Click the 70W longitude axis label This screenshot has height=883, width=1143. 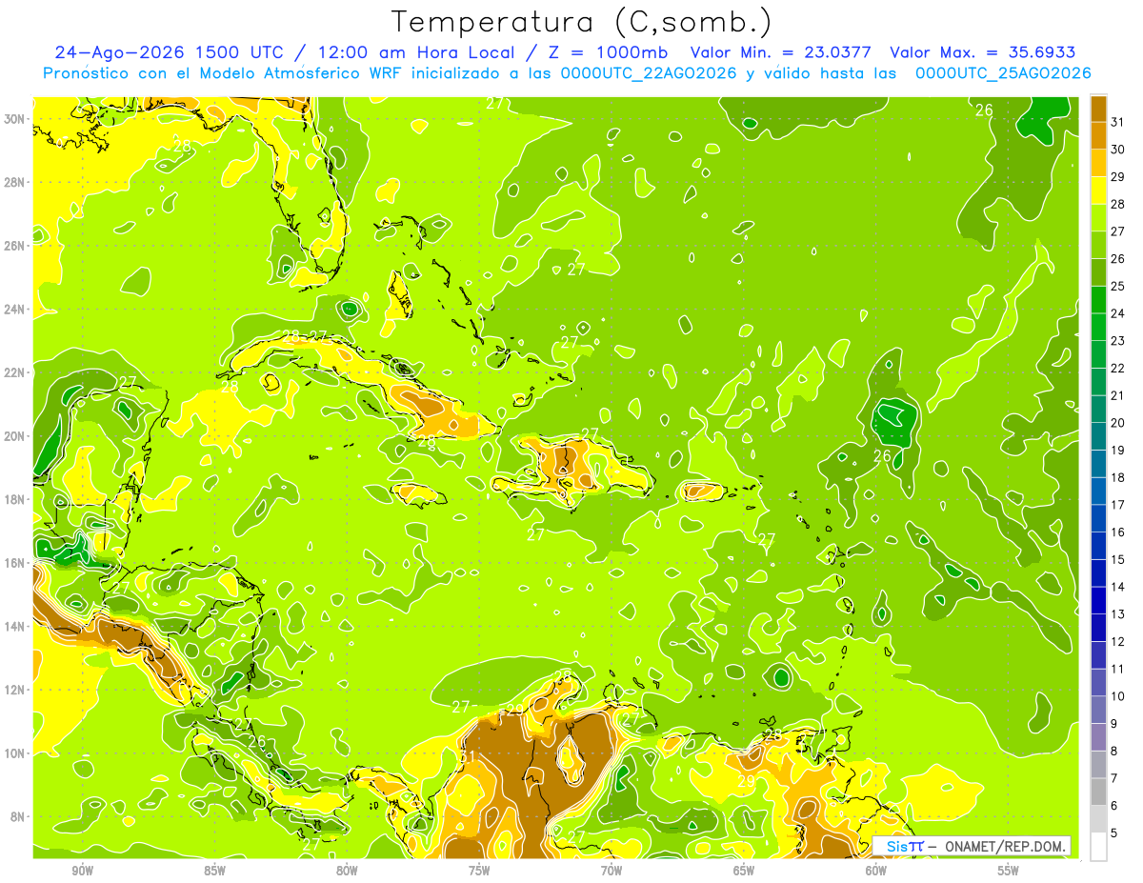(612, 871)
